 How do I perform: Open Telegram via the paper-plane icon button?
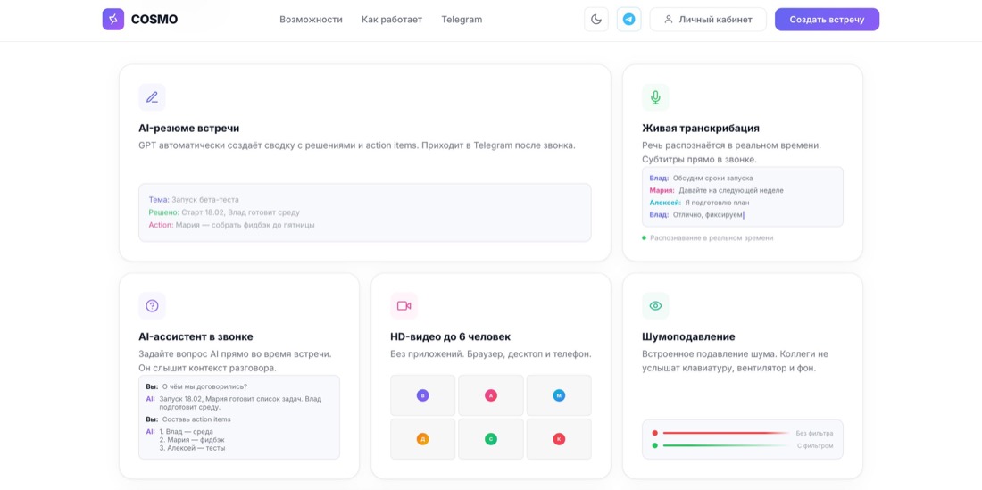628,20
